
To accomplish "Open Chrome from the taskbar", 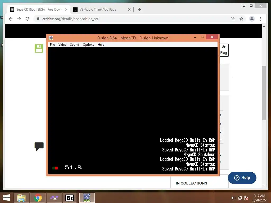I will click(x=38, y=198).
